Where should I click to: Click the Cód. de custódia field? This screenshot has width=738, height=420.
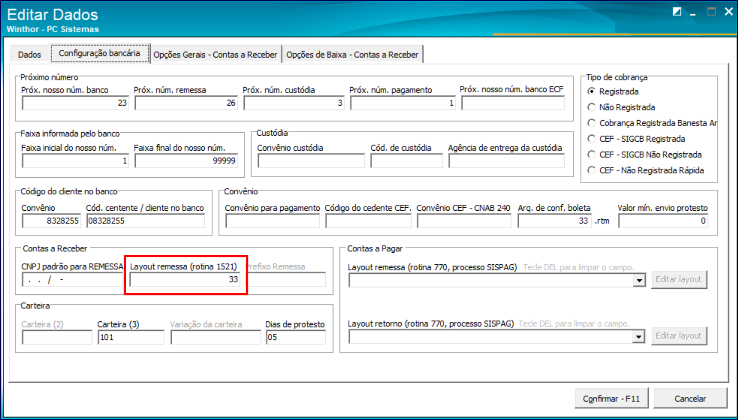click(x=407, y=161)
